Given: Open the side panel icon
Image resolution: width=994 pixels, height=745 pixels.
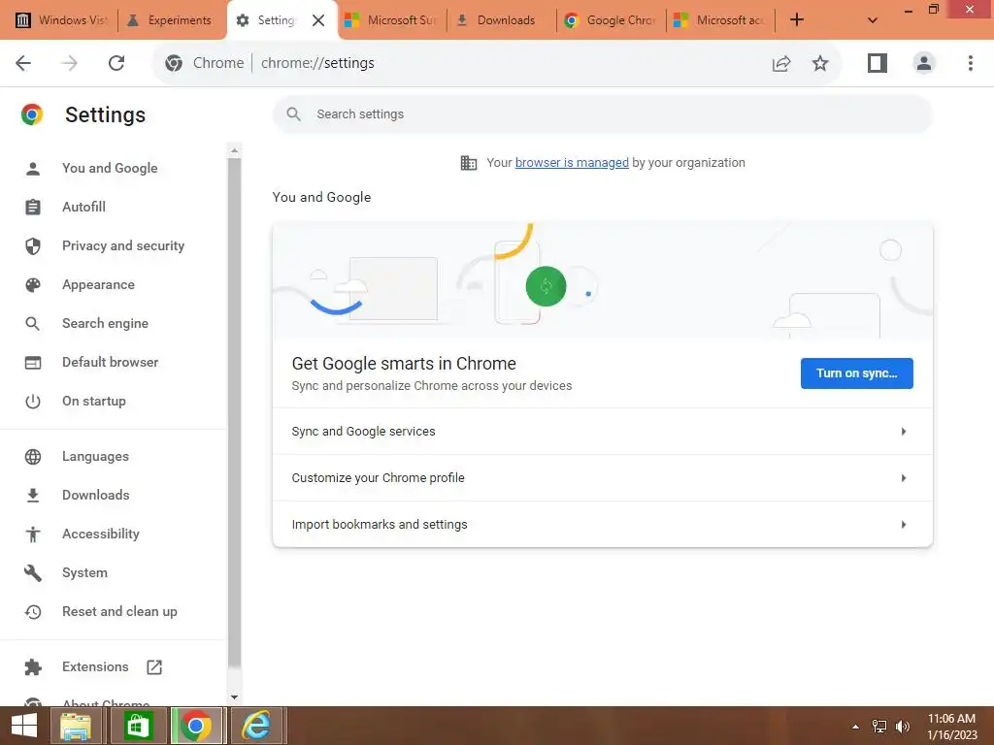Looking at the screenshot, I should tap(877, 63).
